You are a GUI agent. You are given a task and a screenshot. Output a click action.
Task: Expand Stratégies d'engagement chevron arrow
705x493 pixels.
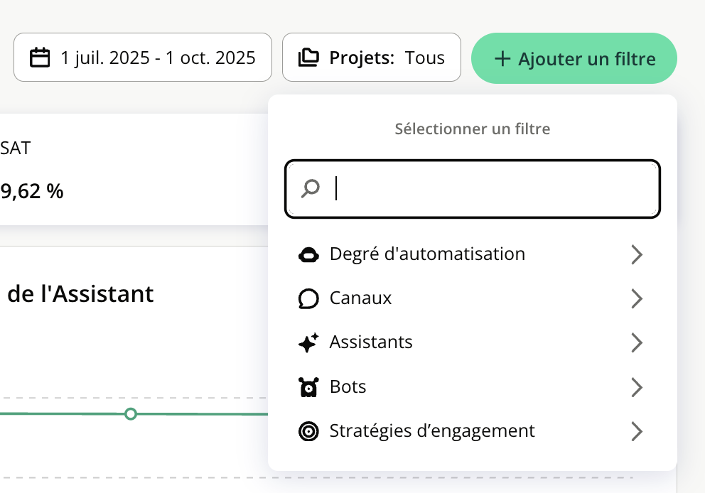point(636,431)
